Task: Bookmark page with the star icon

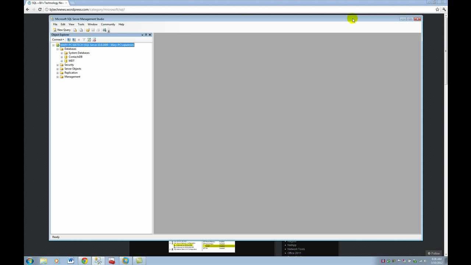Action: pyautogui.click(x=437, y=9)
